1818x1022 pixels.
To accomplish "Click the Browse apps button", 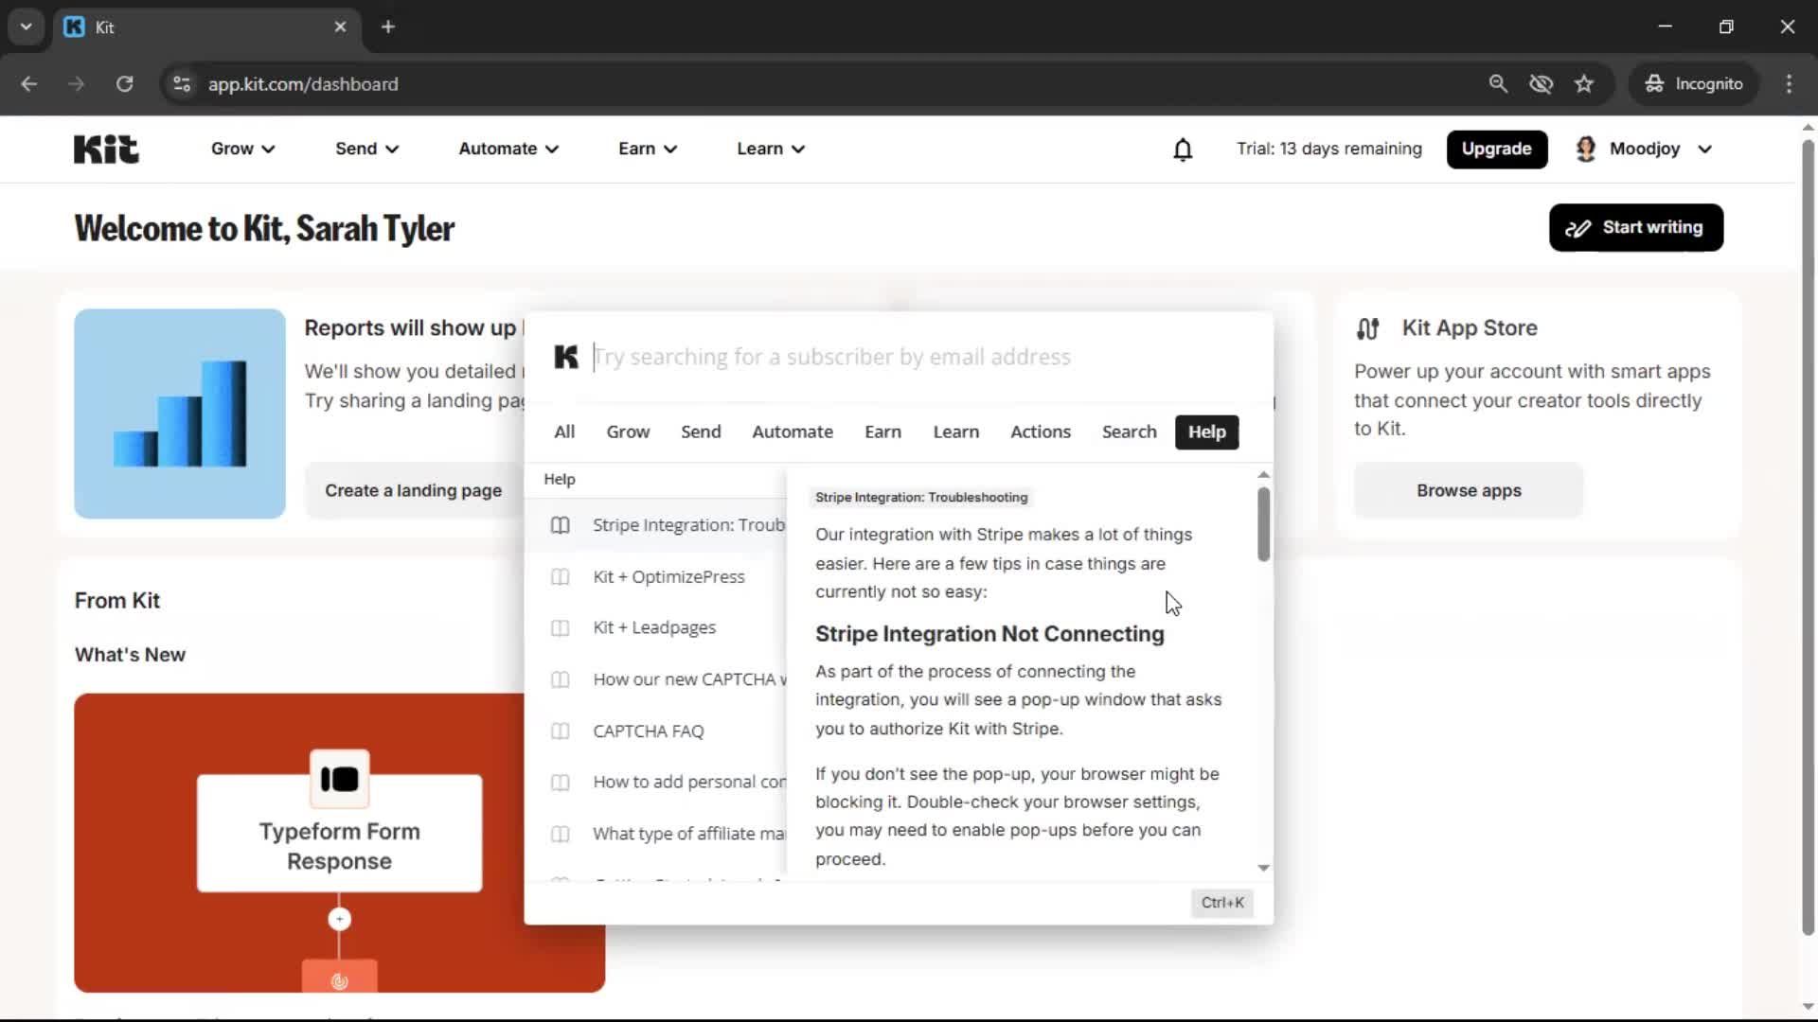I will (1468, 490).
